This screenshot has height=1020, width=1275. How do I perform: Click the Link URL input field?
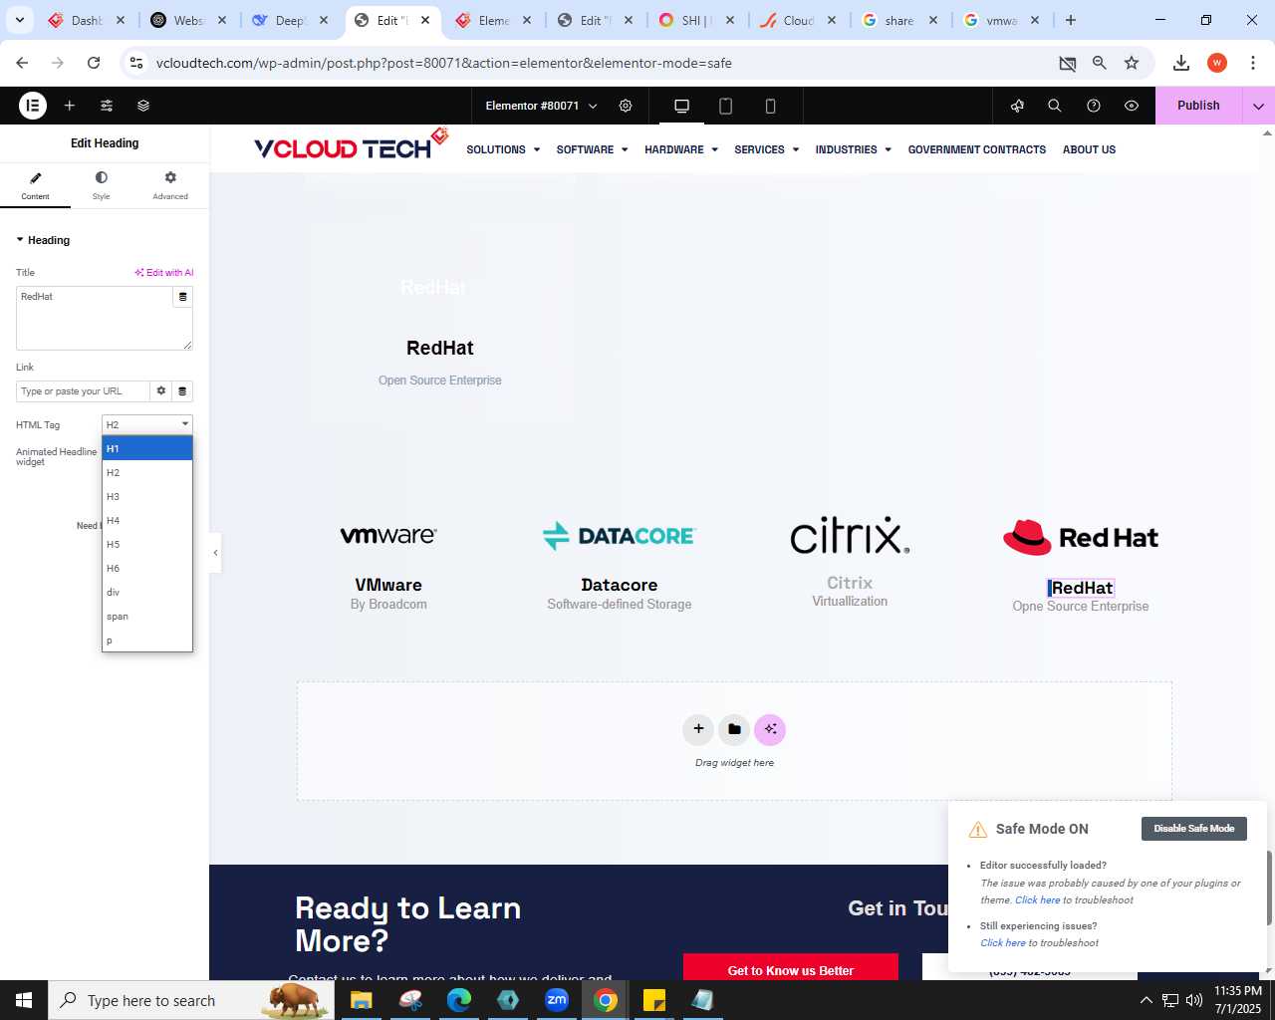(x=83, y=391)
